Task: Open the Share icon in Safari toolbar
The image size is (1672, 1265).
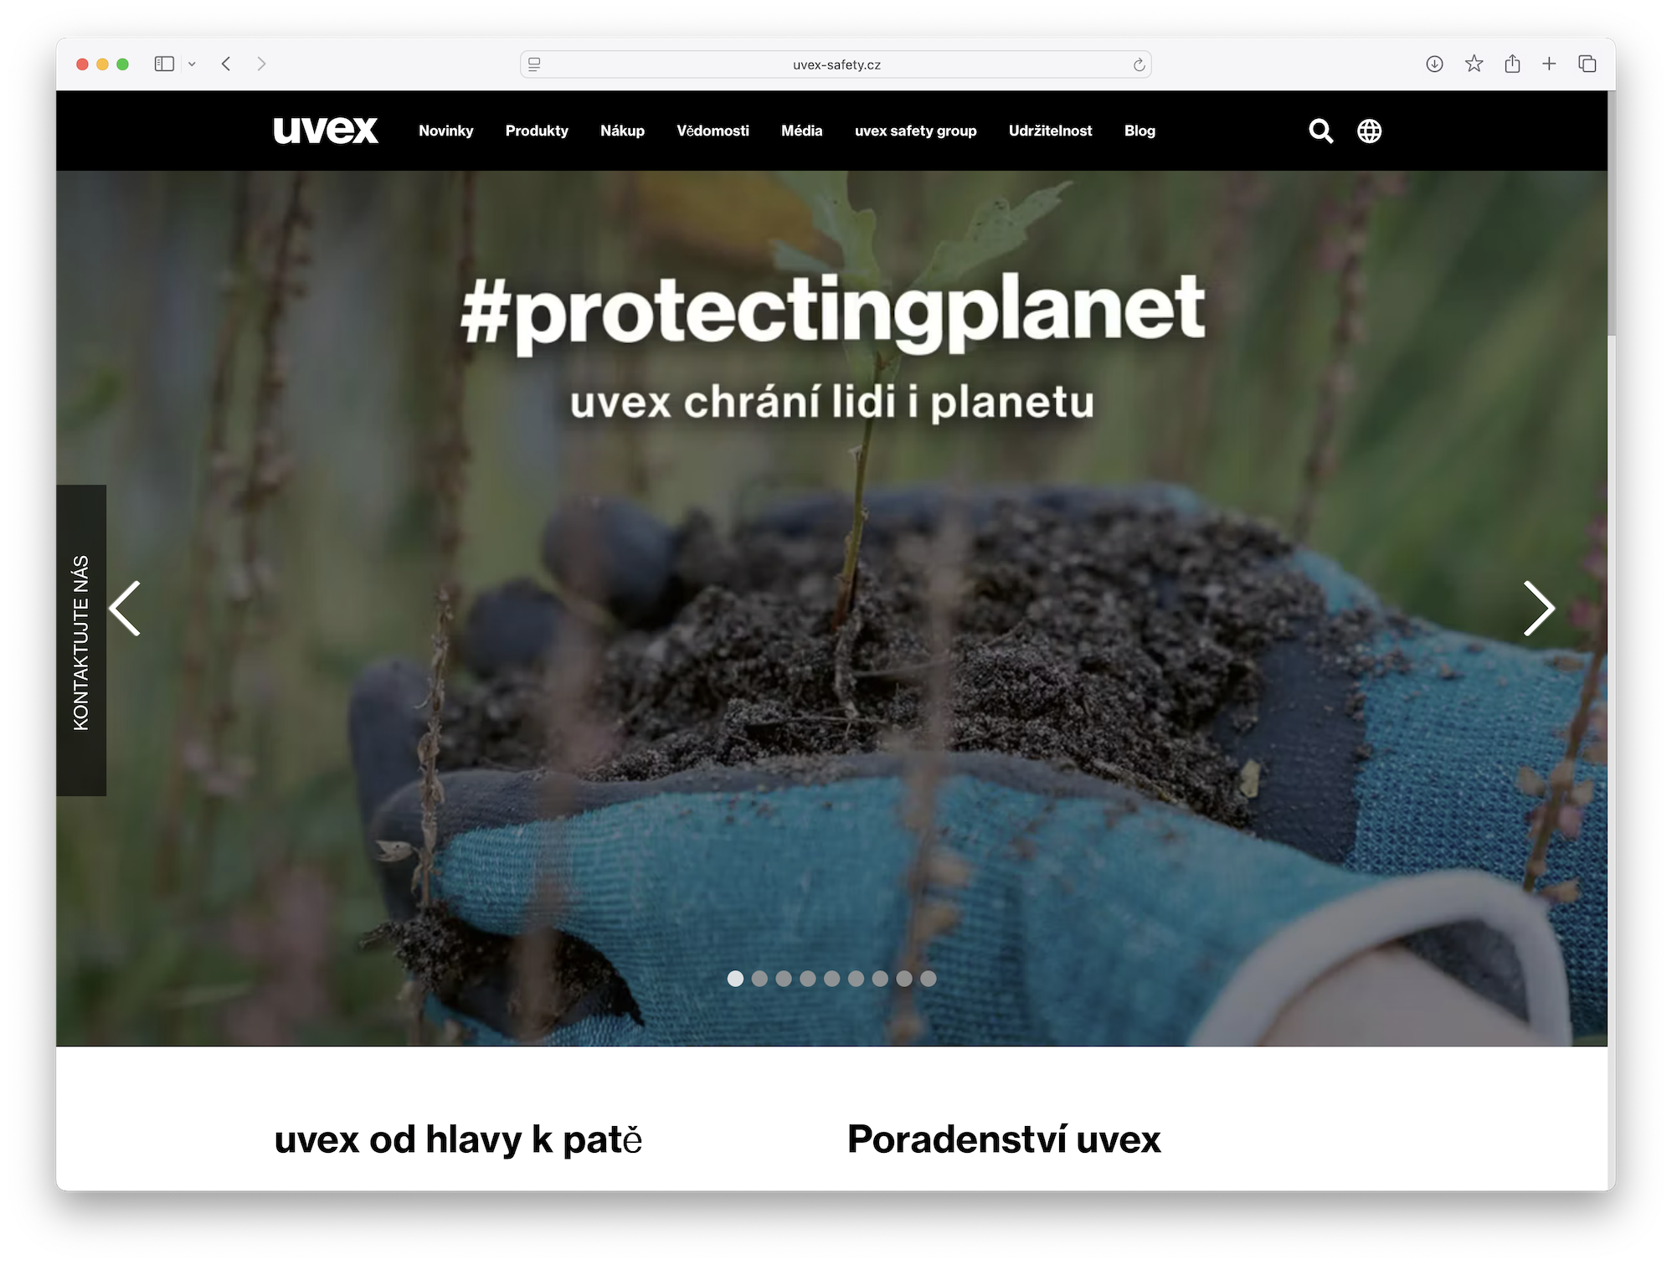Action: [1512, 64]
